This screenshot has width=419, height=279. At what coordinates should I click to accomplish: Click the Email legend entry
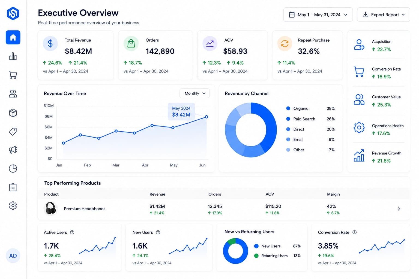tap(310, 139)
